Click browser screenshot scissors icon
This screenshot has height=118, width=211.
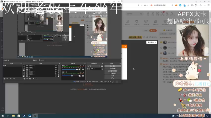(192, 5)
